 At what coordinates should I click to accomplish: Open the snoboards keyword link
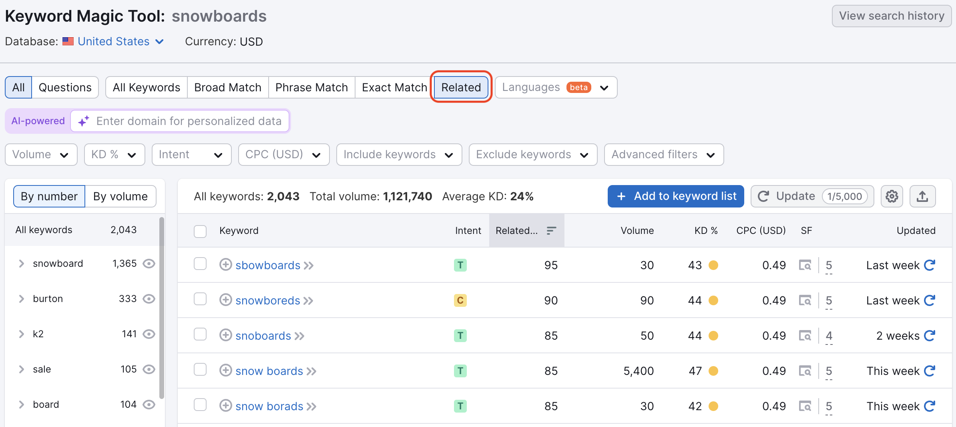click(263, 336)
